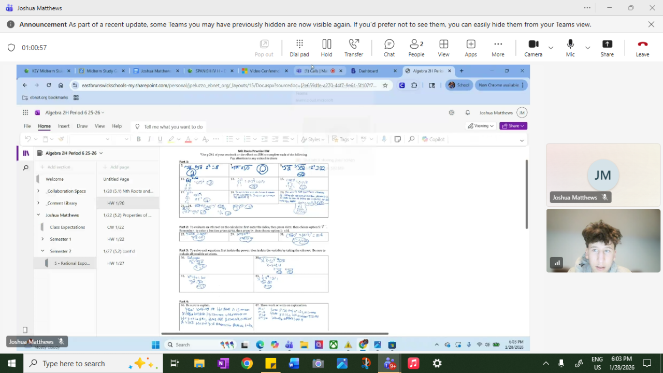Image resolution: width=663 pixels, height=373 pixels.
Task: Toggle Underline formatting in OneNote
Action: coord(160,139)
